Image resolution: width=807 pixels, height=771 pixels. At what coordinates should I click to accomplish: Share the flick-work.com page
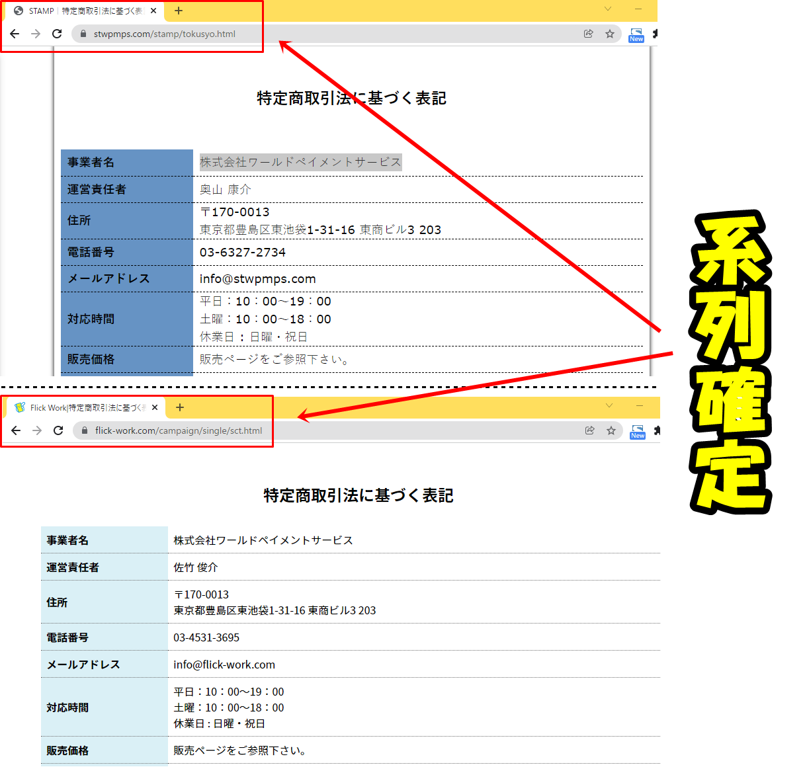point(590,430)
